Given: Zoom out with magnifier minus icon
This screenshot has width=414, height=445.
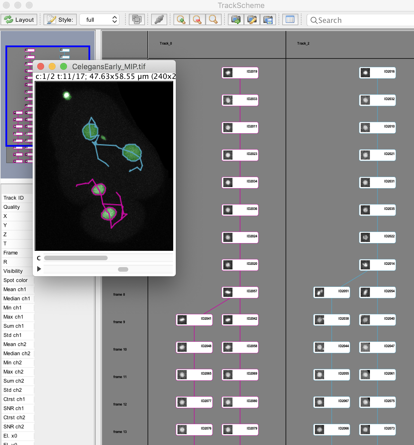Looking at the screenshot, I should click(x=197, y=20).
